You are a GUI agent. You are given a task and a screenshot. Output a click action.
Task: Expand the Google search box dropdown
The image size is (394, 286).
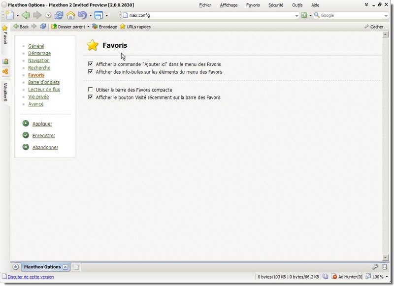coord(386,16)
